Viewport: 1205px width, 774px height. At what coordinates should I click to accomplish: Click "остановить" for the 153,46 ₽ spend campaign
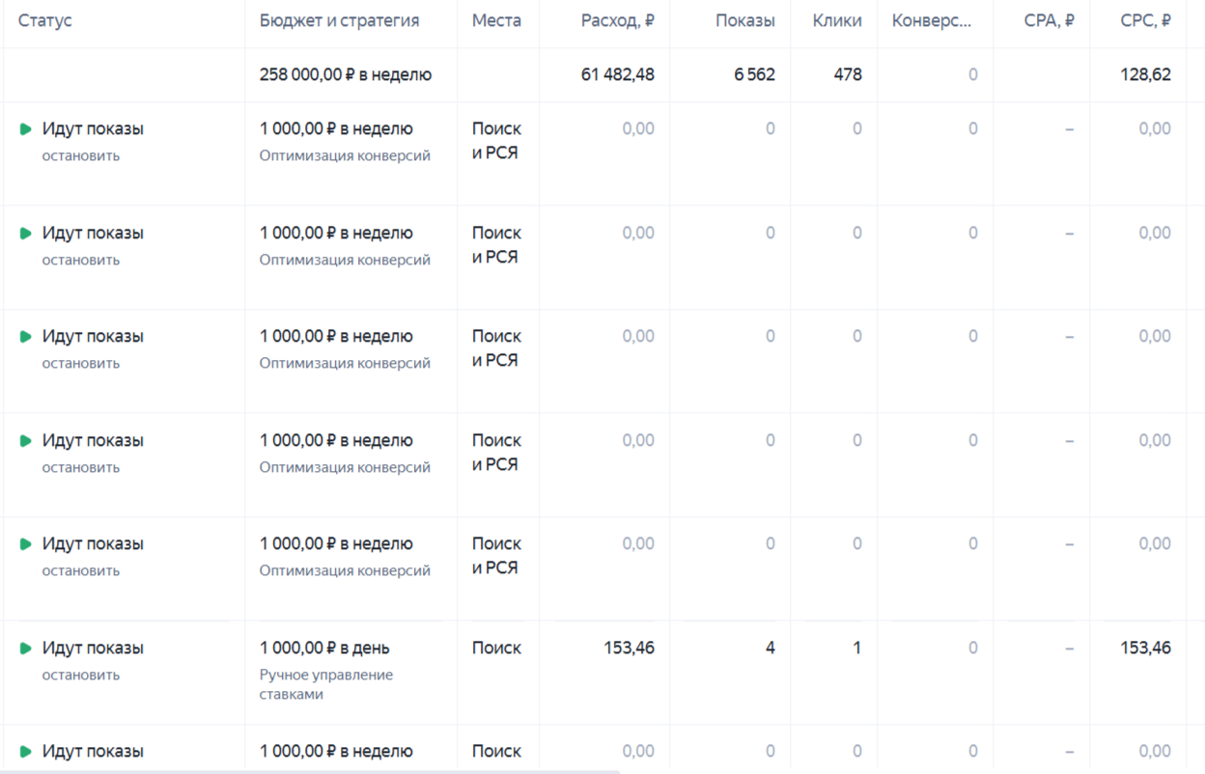[x=81, y=675]
